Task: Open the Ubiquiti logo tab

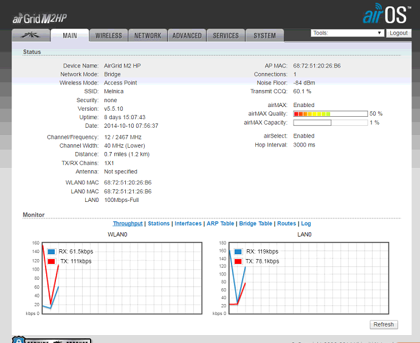Action: [31, 35]
